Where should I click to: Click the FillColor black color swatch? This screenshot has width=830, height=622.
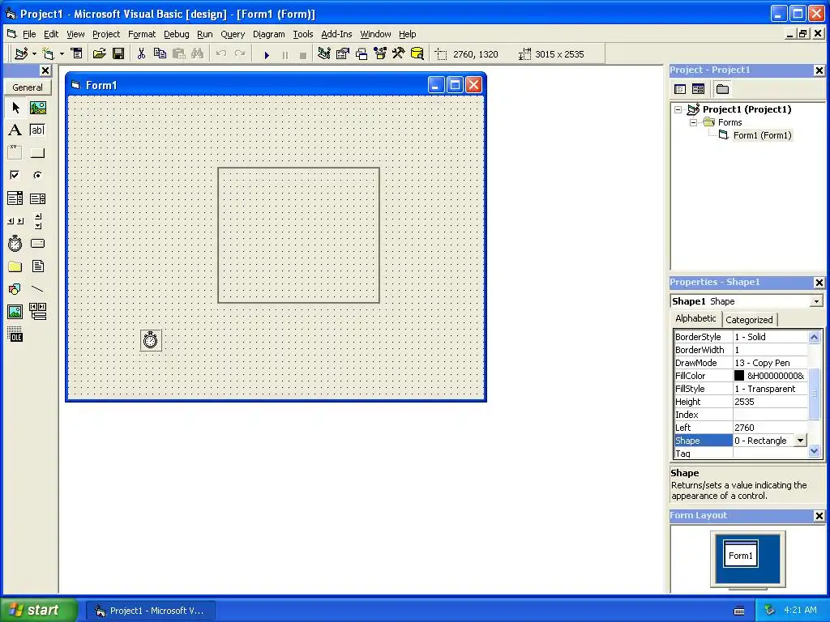coord(739,376)
